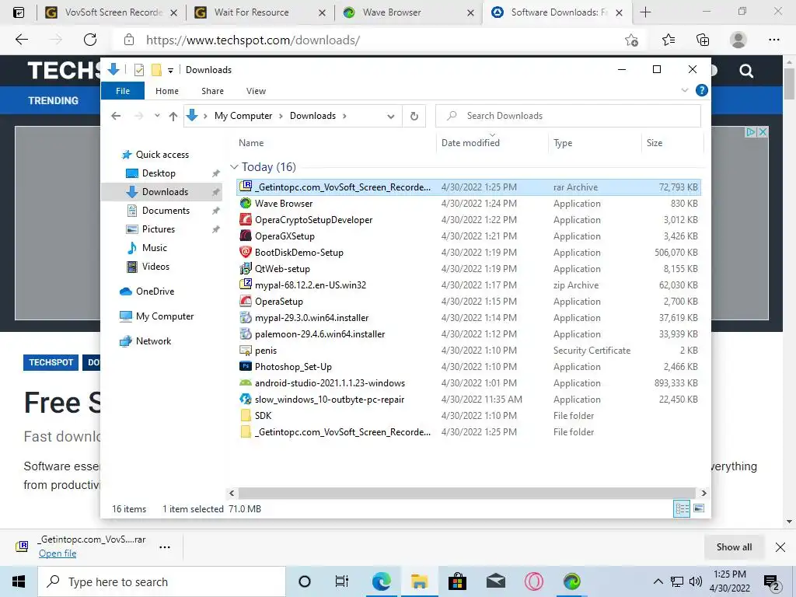This screenshot has width=796, height=597.
Task: Click the TechSpot search magnifier icon
Action: click(x=746, y=71)
